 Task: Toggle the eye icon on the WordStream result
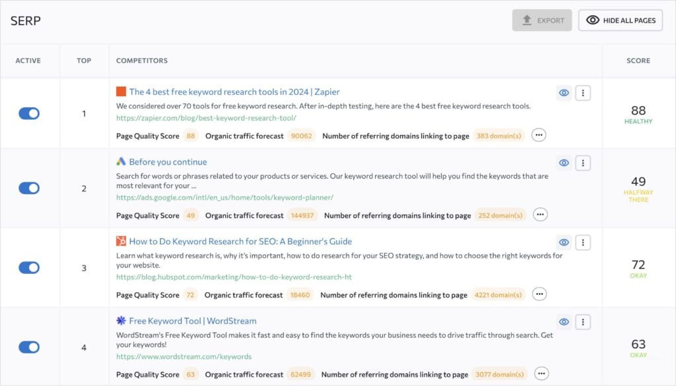564,321
